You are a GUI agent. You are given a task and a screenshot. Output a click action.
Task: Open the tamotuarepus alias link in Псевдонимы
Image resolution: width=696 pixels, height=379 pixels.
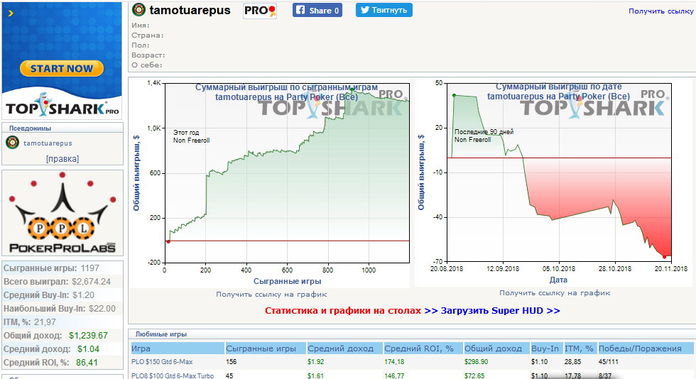(x=48, y=143)
